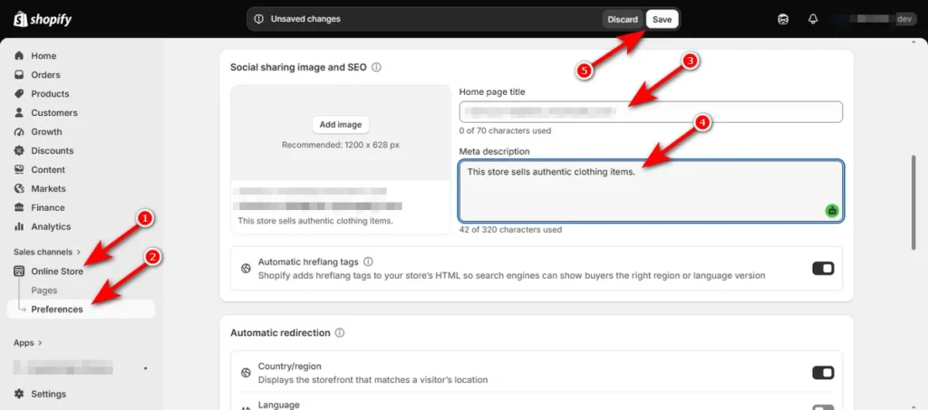
Task: Open the Home icon in sidebar
Action: (x=19, y=55)
